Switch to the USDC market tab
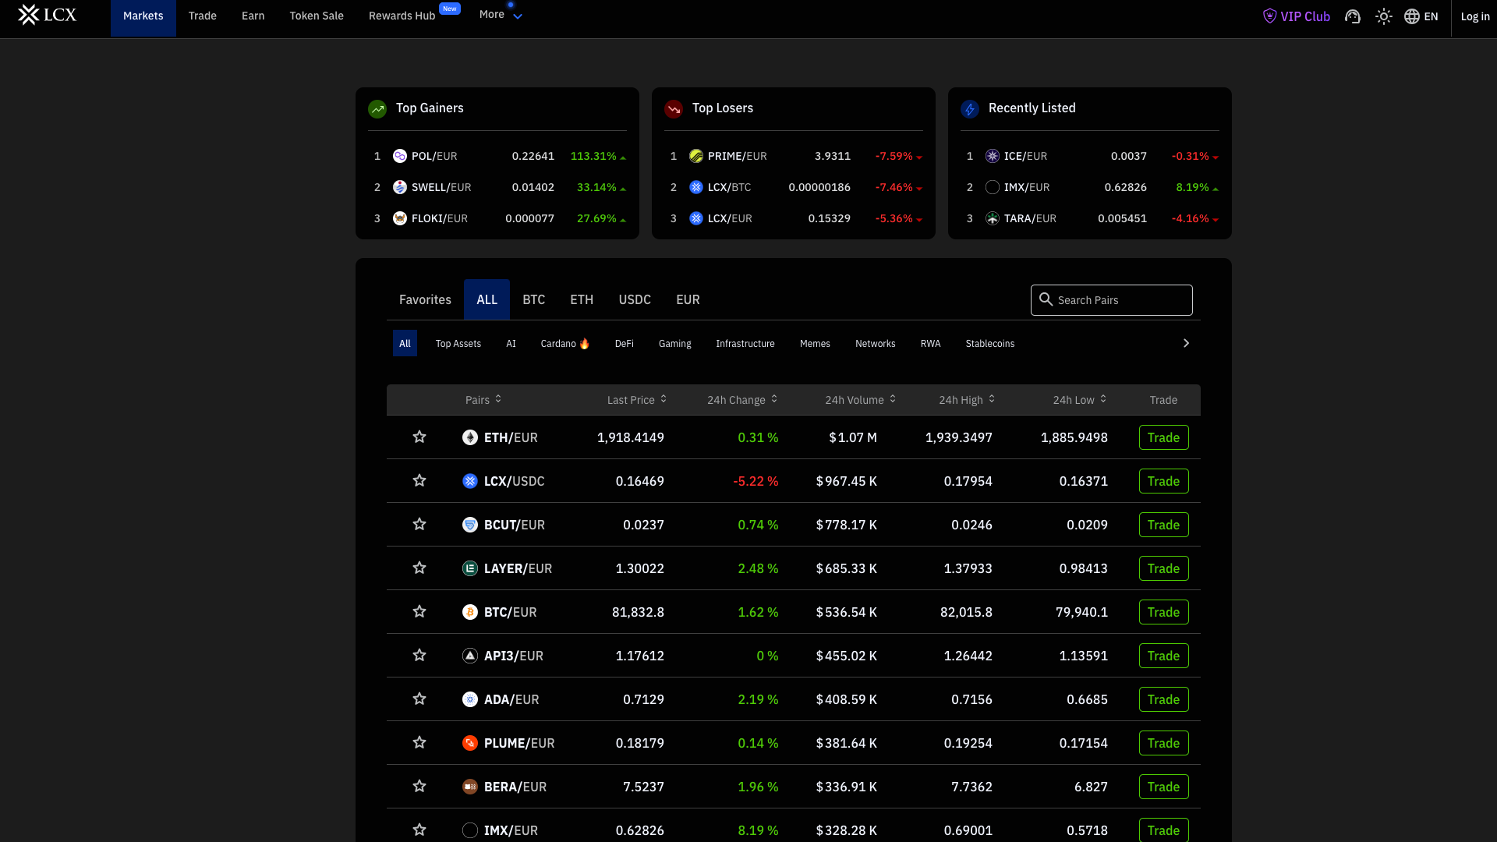 tap(635, 299)
